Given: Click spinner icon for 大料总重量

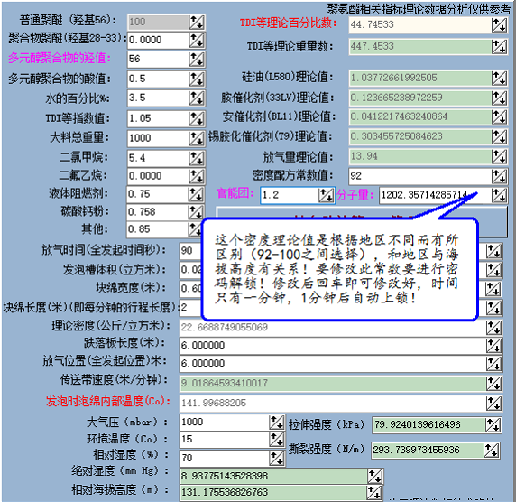Looking at the screenshot, I should pyautogui.click(x=197, y=138).
